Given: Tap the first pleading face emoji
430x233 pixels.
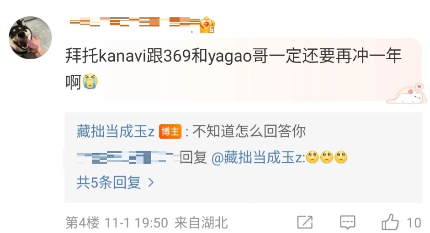Looking at the screenshot, I should (313, 157).
